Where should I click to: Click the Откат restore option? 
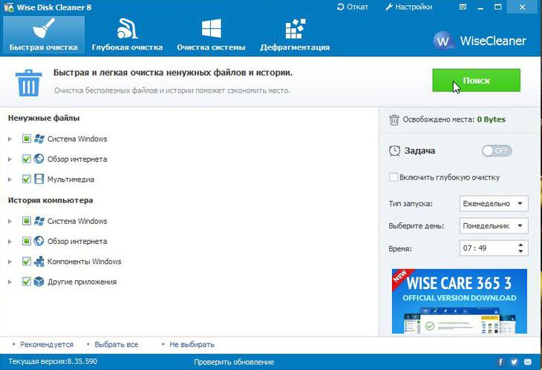(352, 7)
